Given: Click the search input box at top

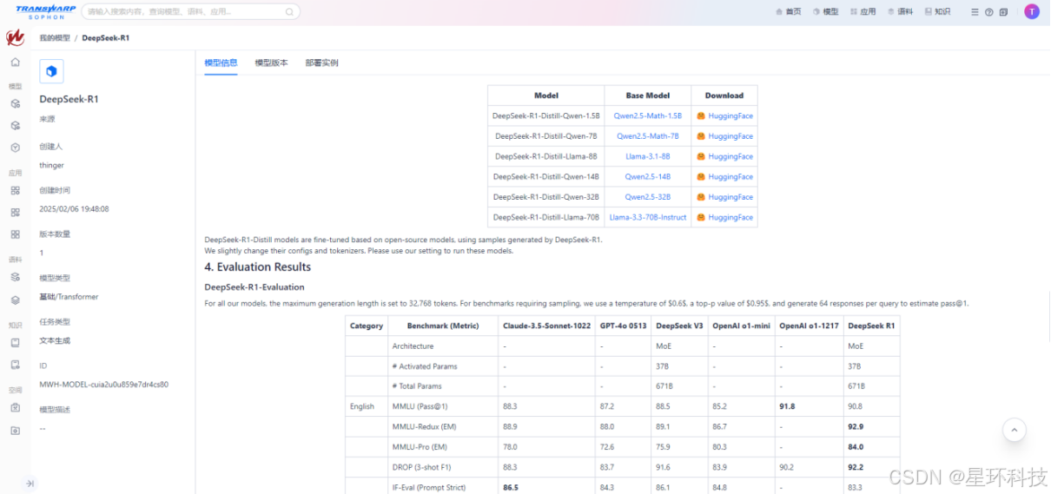Looking at the screenshot, I should 191,12.
